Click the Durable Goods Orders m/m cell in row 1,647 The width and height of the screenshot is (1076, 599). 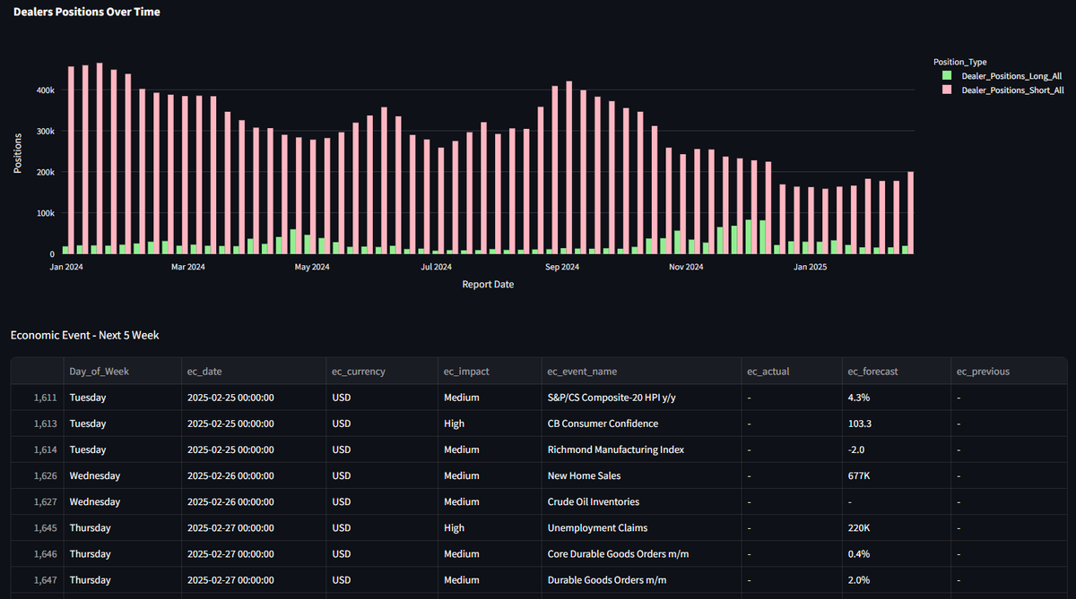[x=640, y=580]
